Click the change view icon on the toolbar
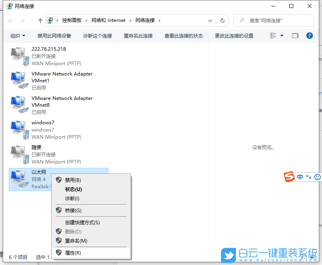The image size is (322, 265). pos(274,36)
